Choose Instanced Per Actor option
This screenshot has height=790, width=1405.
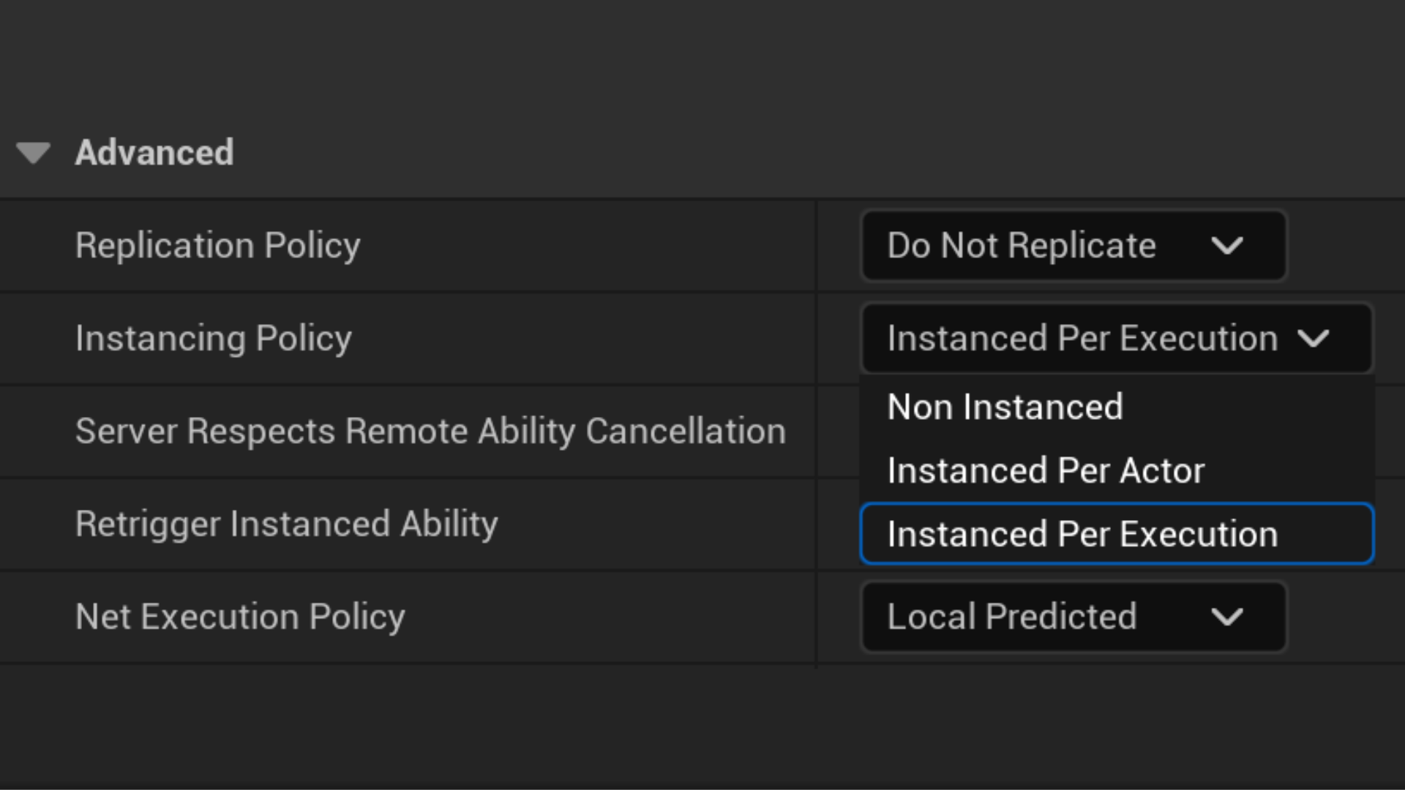pos(1046,471)
